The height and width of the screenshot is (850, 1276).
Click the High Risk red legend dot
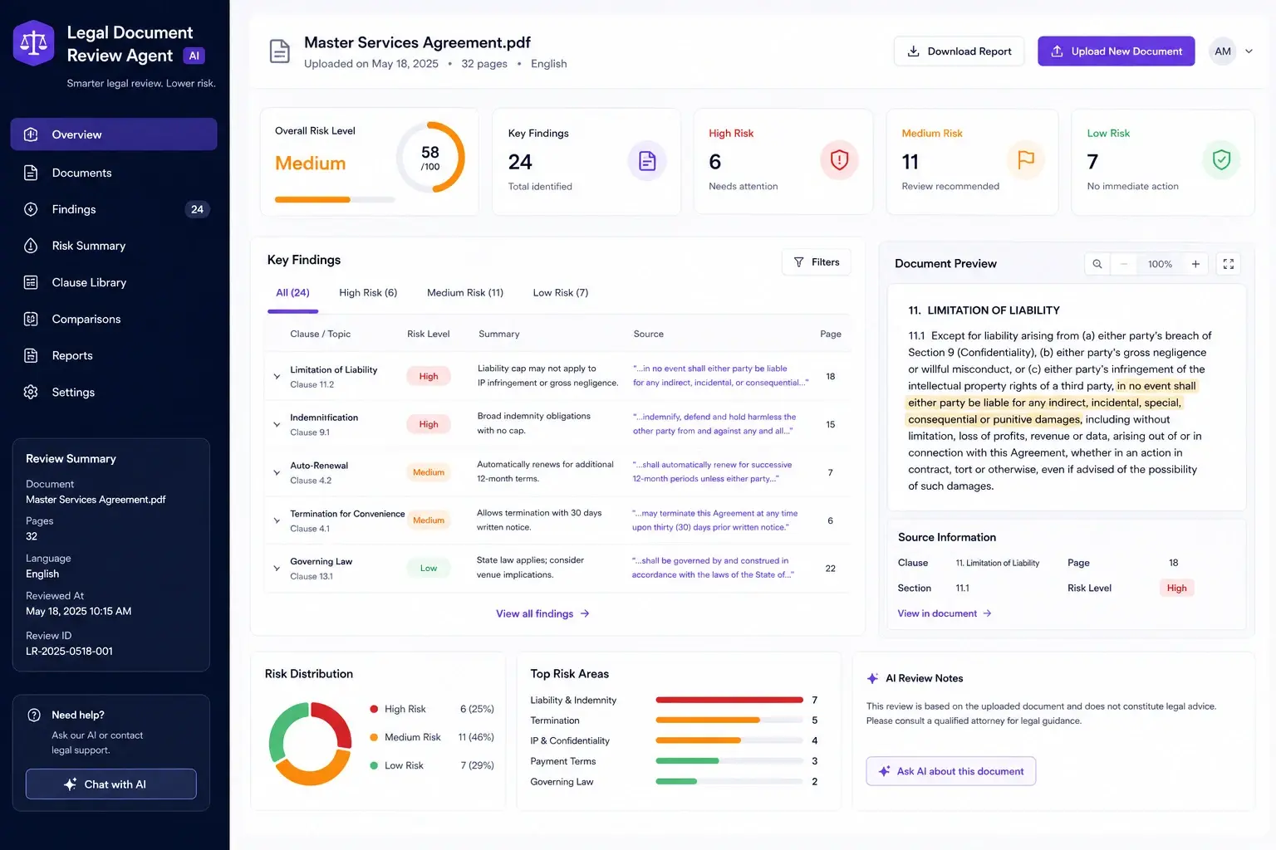[374, 709]
